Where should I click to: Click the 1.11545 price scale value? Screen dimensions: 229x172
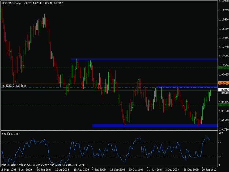(x=224, y=56)
